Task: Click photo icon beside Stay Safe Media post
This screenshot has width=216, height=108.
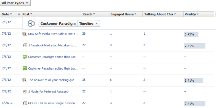Action: 25,34
